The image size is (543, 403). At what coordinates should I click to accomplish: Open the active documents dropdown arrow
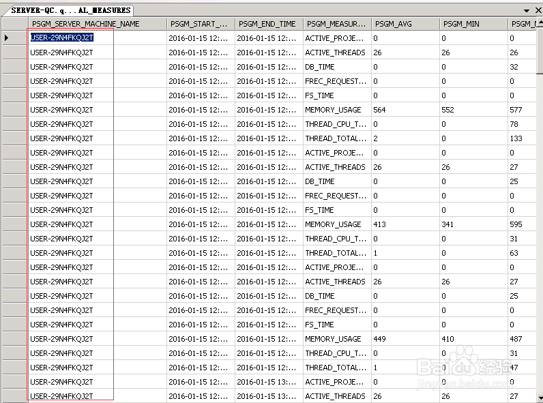527,11
